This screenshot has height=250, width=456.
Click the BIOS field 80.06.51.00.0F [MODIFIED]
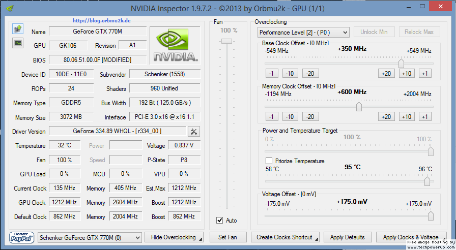click(x=98, y=60)
